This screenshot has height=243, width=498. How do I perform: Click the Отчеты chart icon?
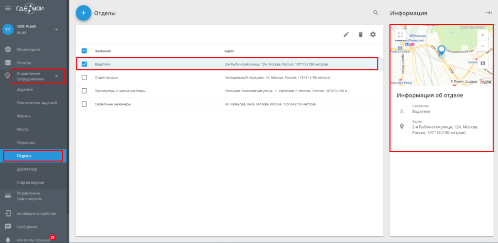click(8, 63)
